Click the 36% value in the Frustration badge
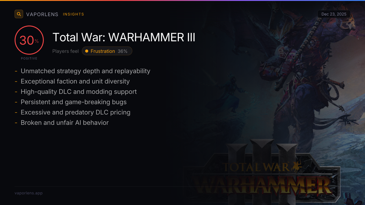 [123, 51]
